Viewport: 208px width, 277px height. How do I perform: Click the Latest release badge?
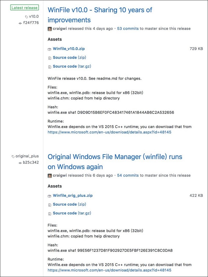pyautogui.click(x=25, y=8)
